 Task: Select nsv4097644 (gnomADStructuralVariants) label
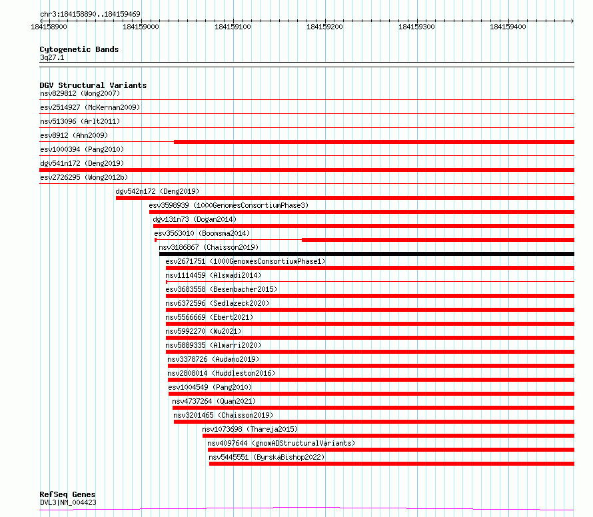coord(281,443)
